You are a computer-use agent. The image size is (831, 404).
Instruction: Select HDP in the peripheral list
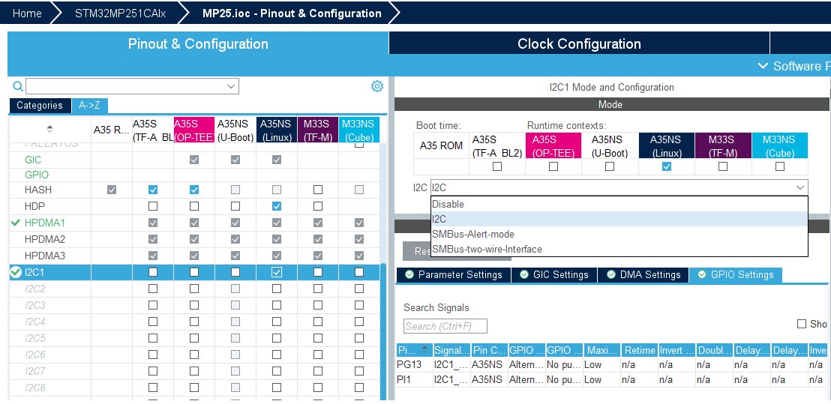[x=34, y=206]
